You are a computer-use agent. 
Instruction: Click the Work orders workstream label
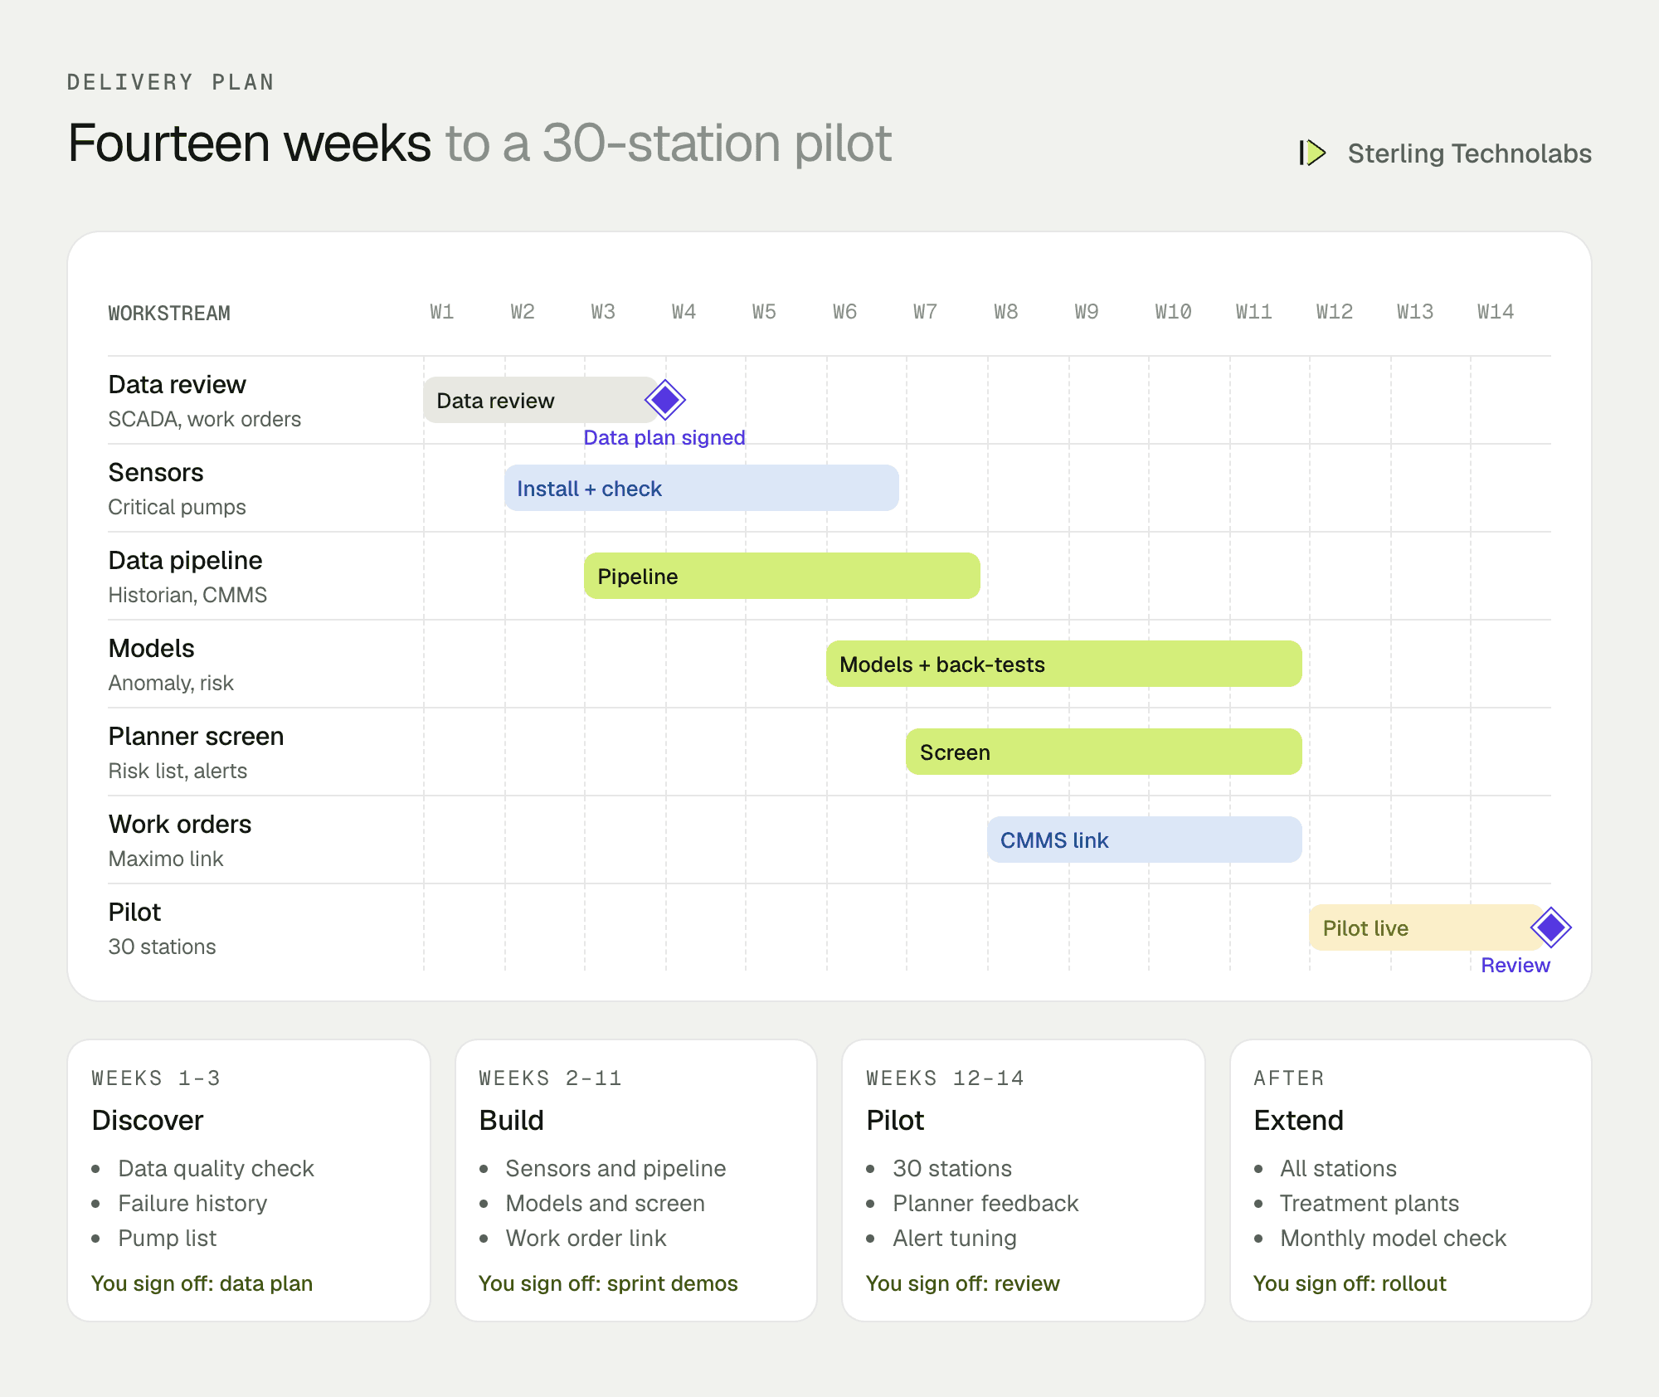click(x=180, y=824)
